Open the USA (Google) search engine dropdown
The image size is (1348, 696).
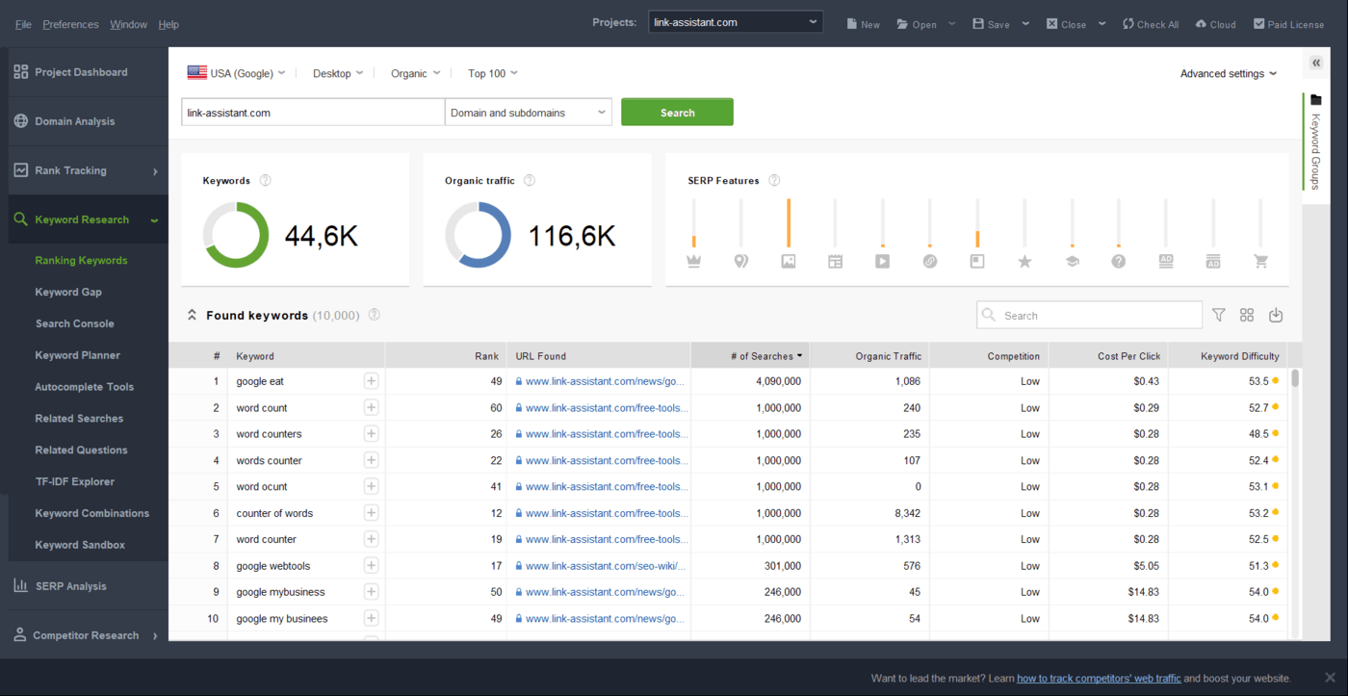click(x=237, y=73)
